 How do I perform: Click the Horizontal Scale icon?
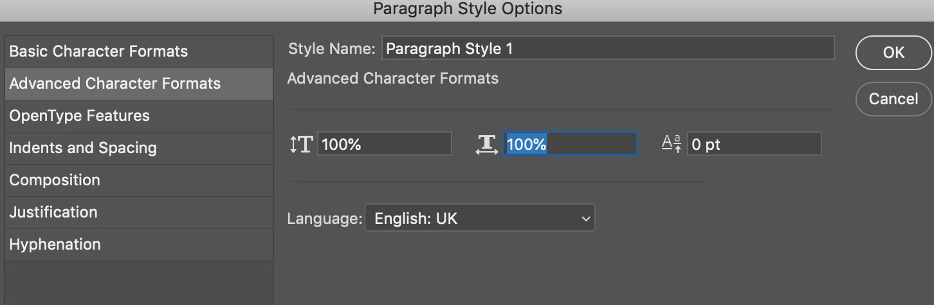pos(487,144)
